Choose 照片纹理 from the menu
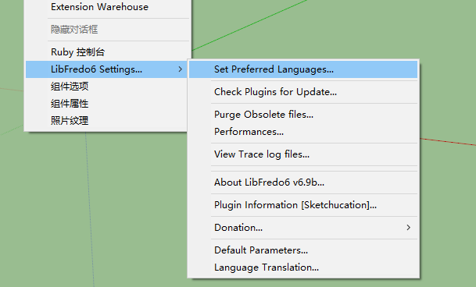476x287 pixels. tap(106, 121)
